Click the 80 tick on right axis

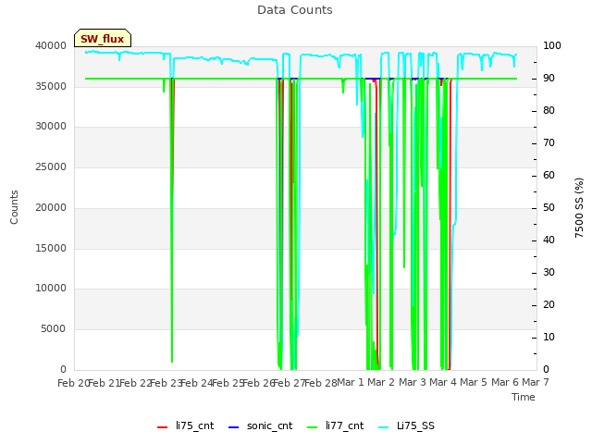[x=549, y=111]
